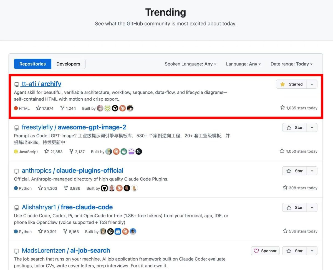
Task: View awesome-gpt-image-2 stargazers 21,353
Action: point(54,151)
